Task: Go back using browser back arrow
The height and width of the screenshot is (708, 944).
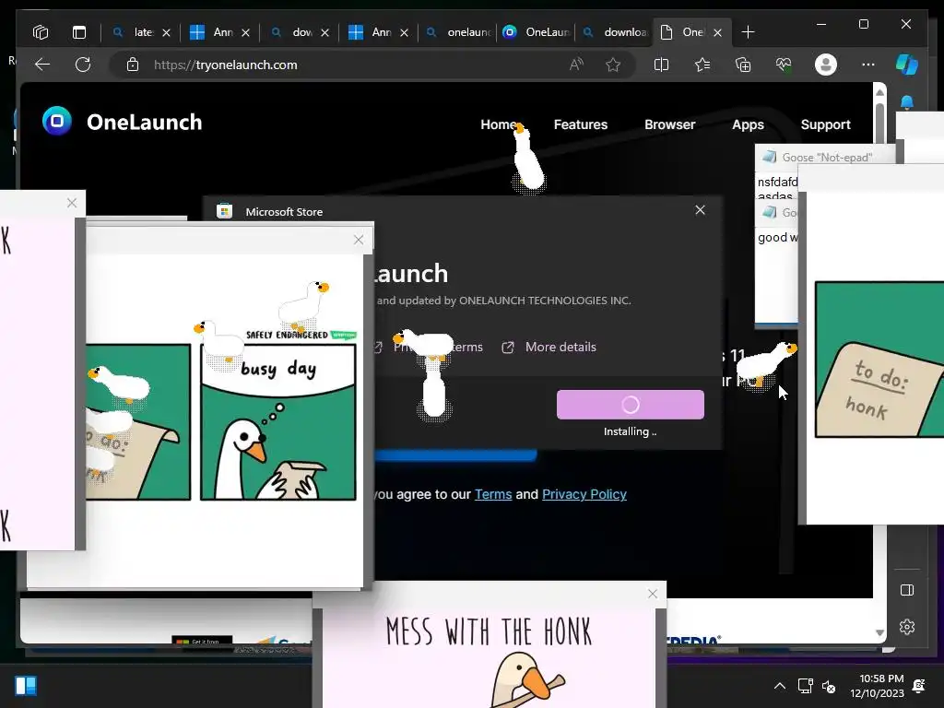Action: click(42, 65)
